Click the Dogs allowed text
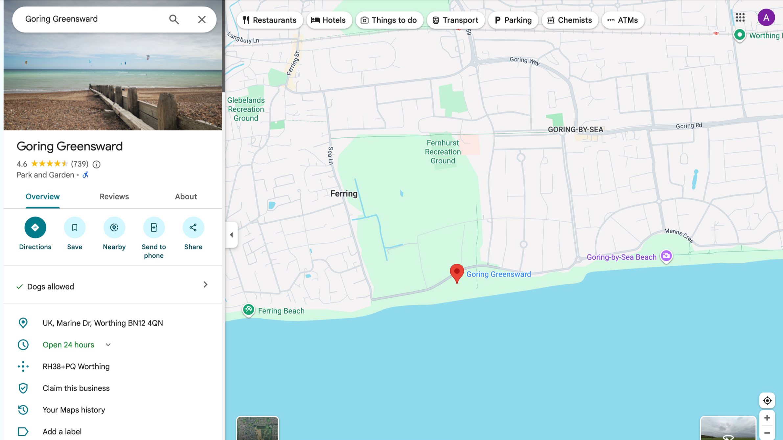This screenshot has width=783, height=440. pyautogui.click(x=51, y=287)
